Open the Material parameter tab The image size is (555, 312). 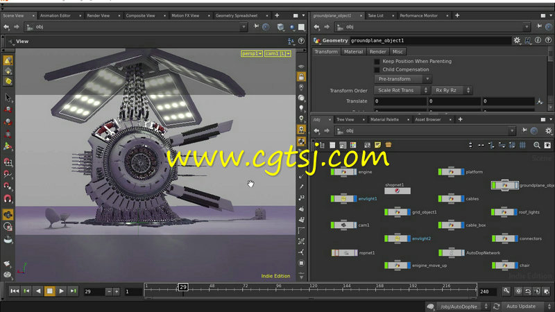pyautogui.click(x=353, y=51)
